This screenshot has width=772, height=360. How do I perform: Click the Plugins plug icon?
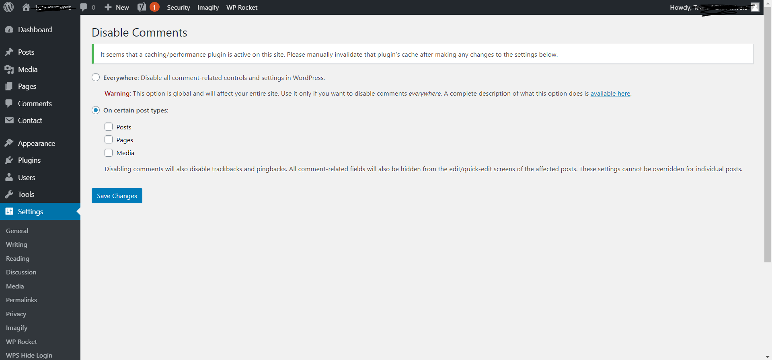9,160
